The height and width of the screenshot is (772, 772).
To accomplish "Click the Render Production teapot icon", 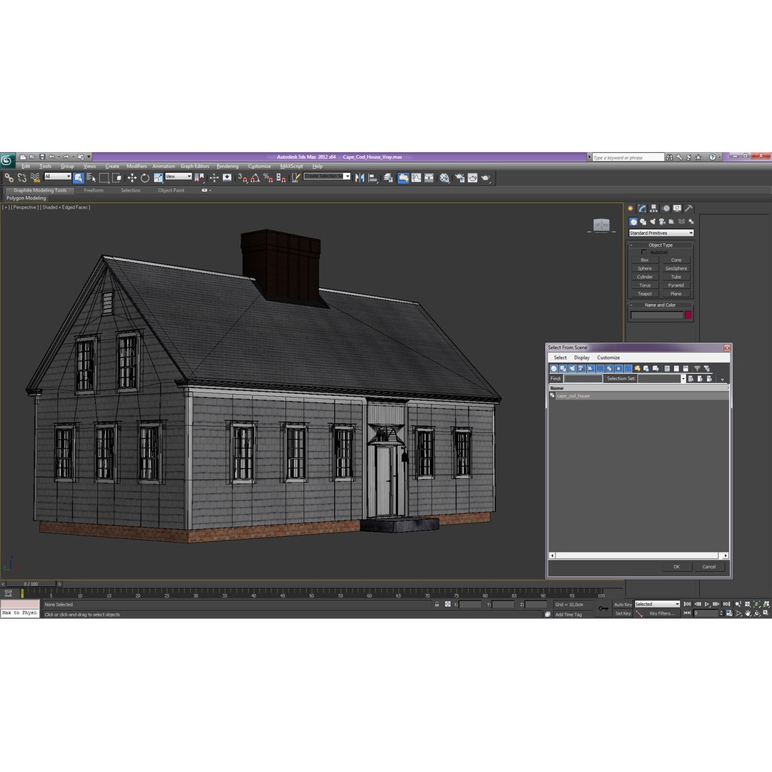I will click(485, 178).
